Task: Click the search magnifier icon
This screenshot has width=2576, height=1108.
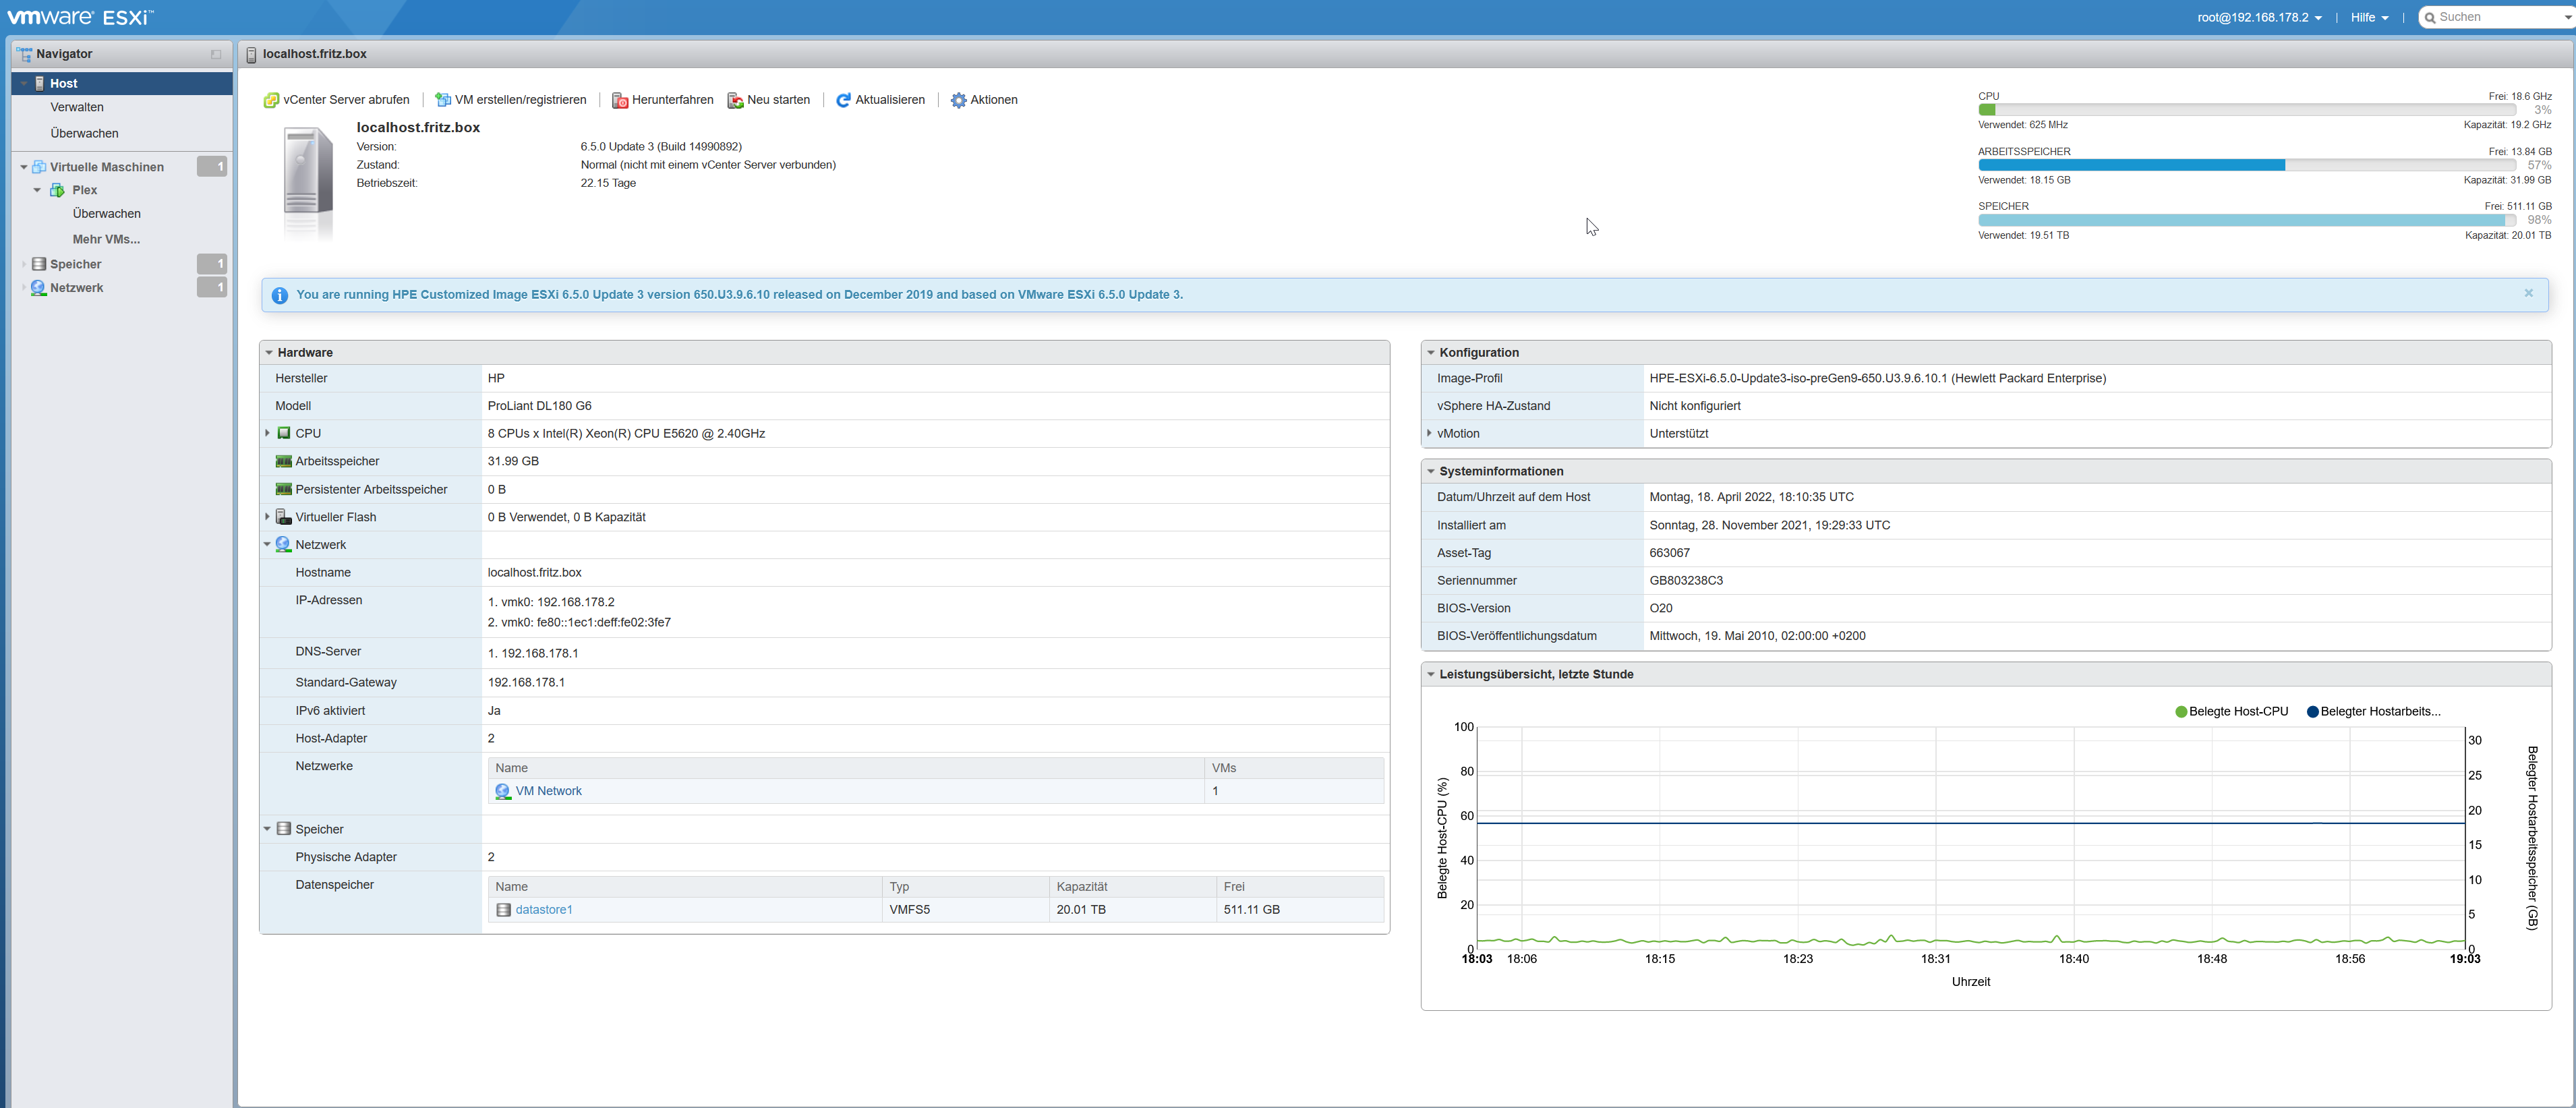Action: [x=2430, y=18]
